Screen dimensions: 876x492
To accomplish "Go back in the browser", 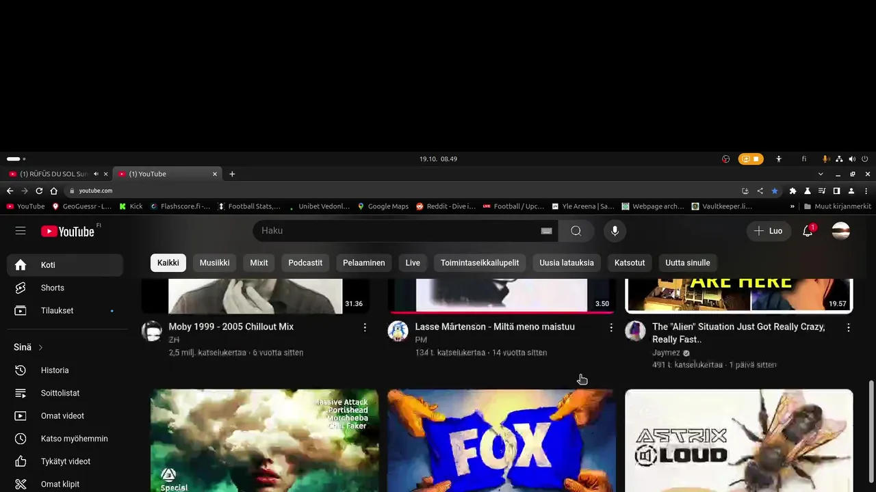I will pos(10,191).
